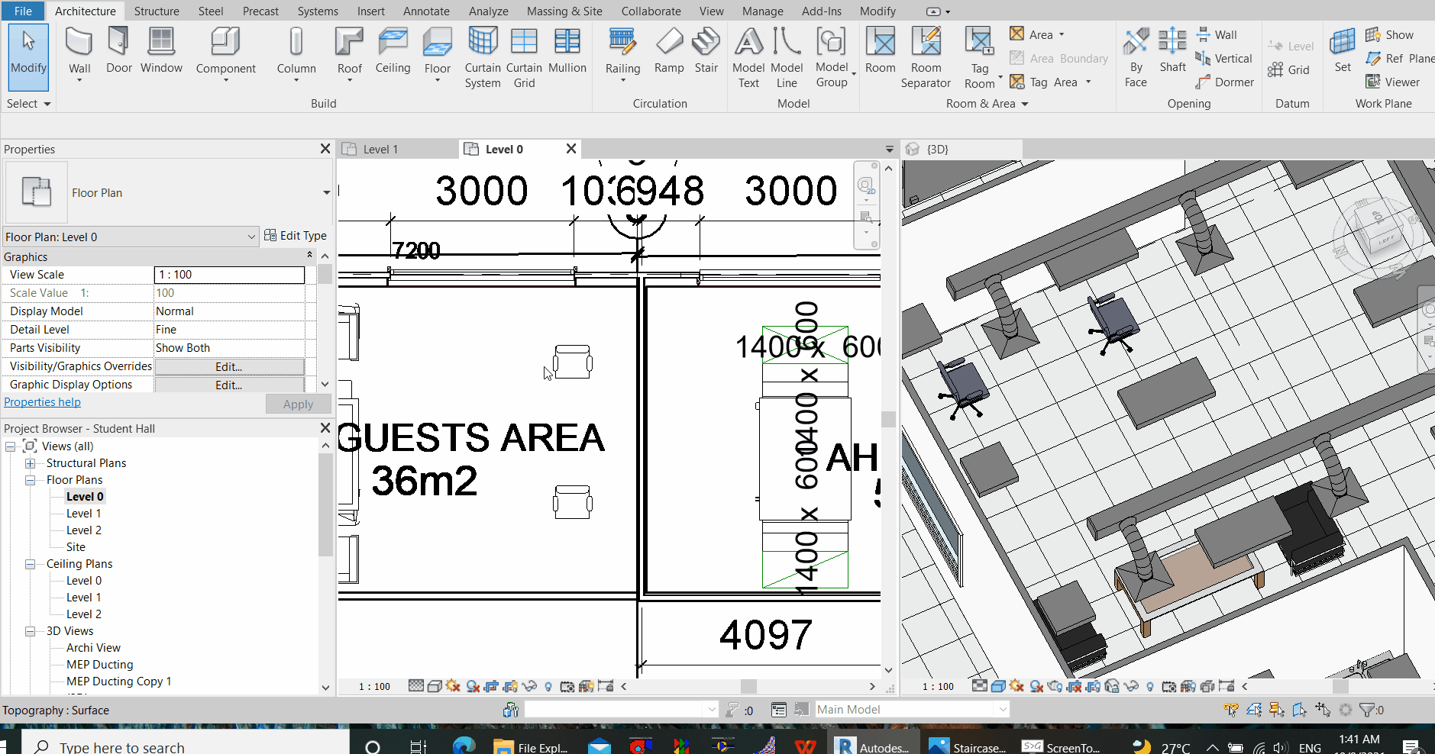Select the Opening By Face tool
1435x754 pixels.
pos(1136,57)
